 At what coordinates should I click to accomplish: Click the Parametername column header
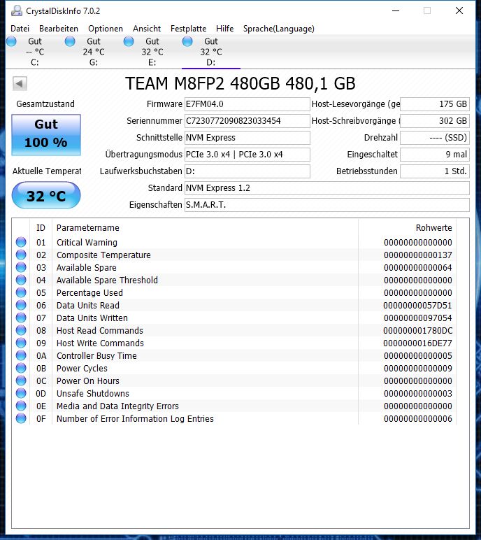click(88, 227)
